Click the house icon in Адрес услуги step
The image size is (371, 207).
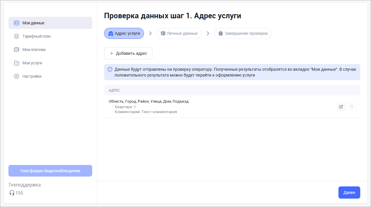pyautogui.click(x=110, y=33)
